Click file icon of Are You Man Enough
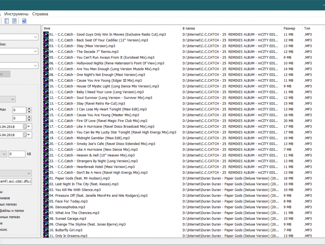 coord(46,69)
